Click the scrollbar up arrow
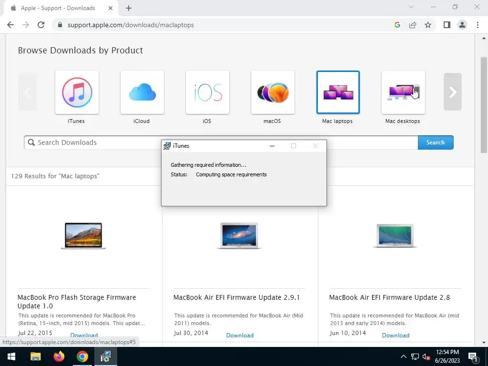Screen dimensions: 488x366 (484, 38)
